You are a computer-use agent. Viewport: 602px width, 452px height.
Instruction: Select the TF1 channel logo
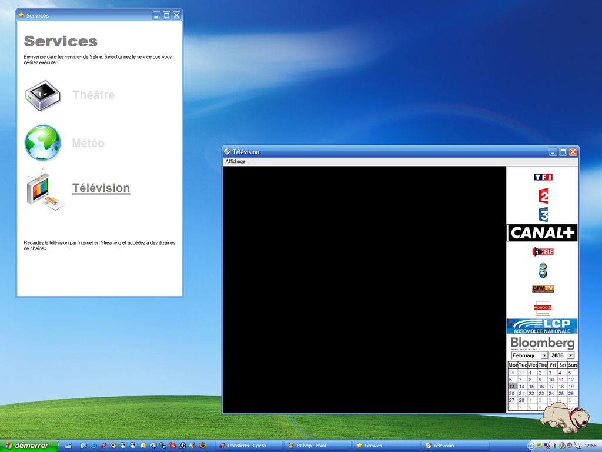[x=543, y=177]
